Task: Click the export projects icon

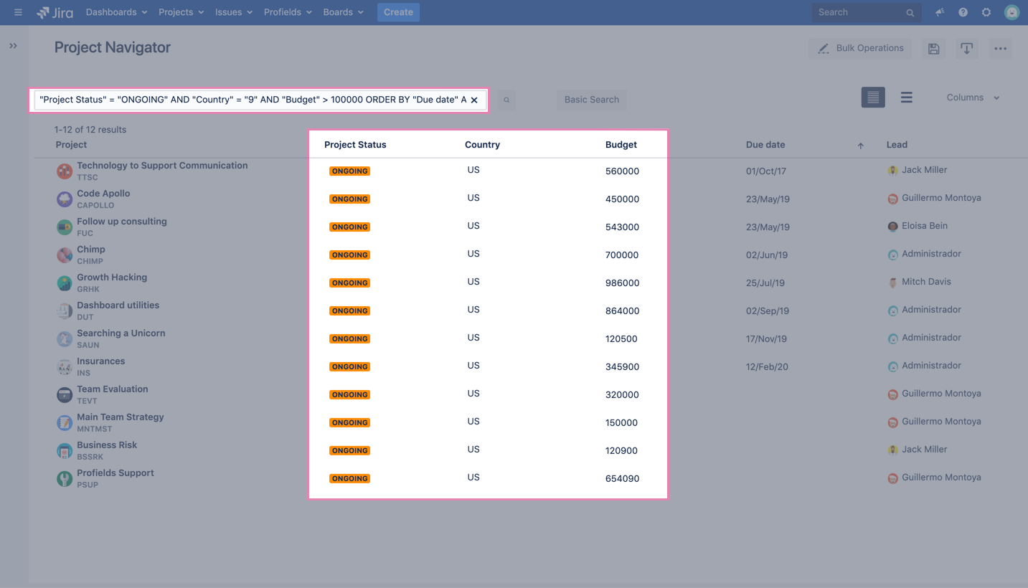Action: [966, 48]
